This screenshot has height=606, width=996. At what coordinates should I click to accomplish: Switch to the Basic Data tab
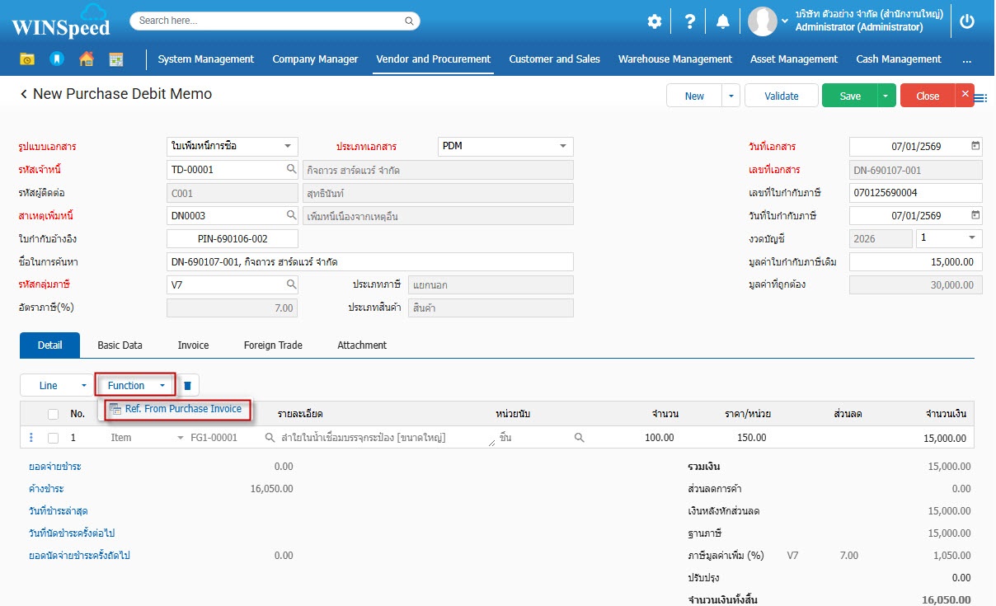[x=120, y=345]
